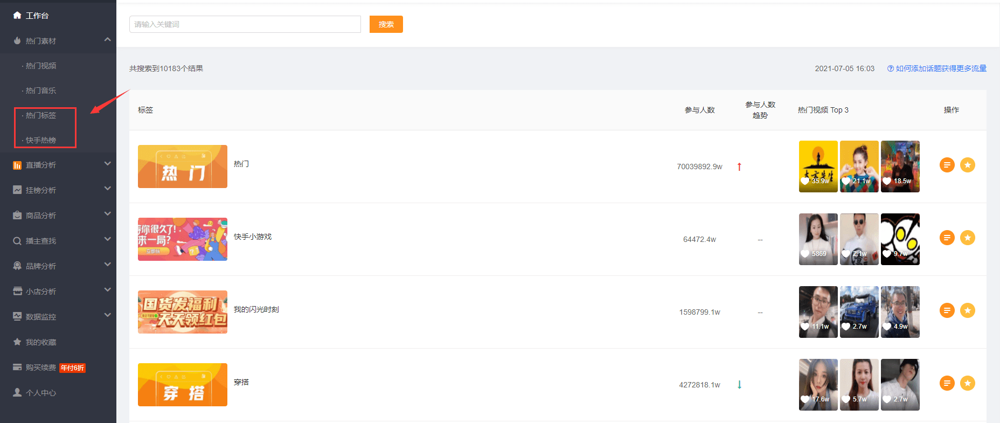Open the 穿搭 tag name link
Screen dimensions: 1000x423
pos(241,382)
